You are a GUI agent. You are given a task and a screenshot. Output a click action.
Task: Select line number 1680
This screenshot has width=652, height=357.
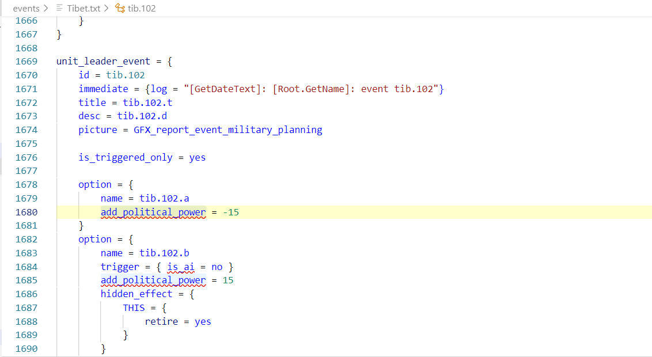(x=26, y=212)
